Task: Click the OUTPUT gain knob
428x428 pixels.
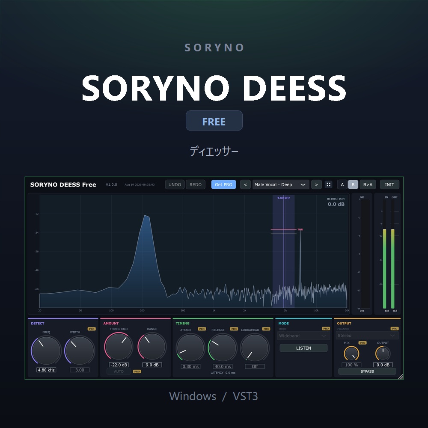Action: [383, 354]
